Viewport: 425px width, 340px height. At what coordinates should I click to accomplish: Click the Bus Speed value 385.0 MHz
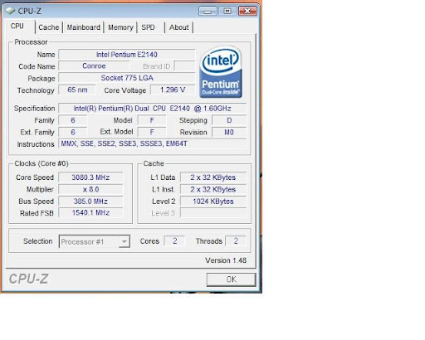90,202
